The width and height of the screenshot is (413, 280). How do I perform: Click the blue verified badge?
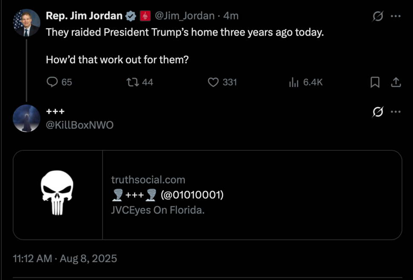coord(131,16)
